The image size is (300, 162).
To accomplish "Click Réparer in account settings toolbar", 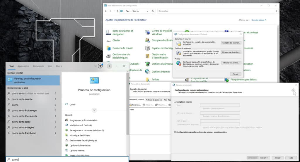I will (x=148, y=105).
